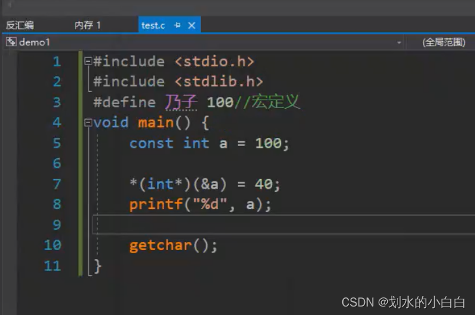The height and width of the screenshot is (315, 475).
Task: Click the demo1 project icon
Action: [11, 42]
